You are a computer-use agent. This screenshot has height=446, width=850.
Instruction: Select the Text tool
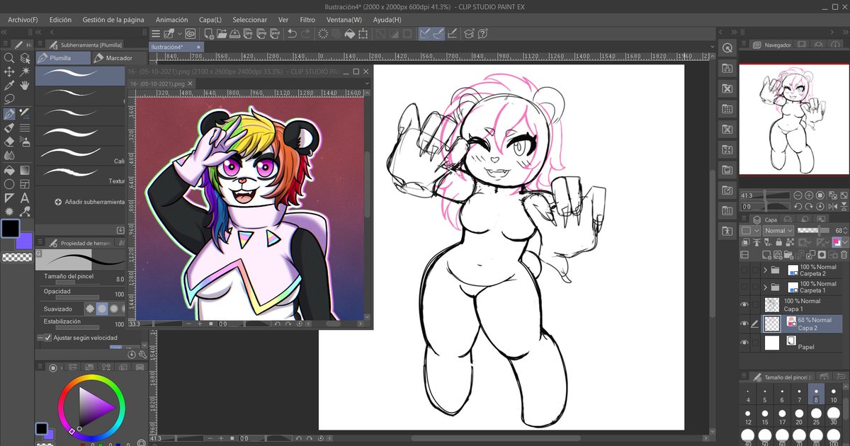(25, 198)
